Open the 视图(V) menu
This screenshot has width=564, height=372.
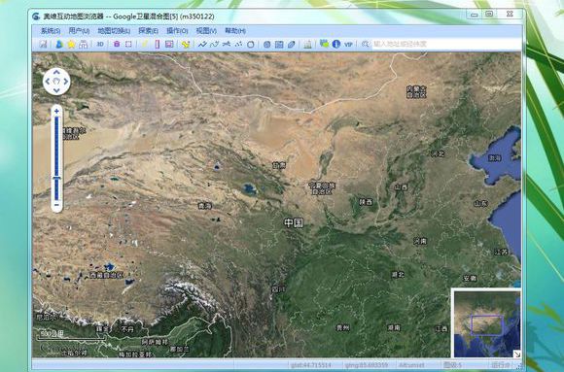(206, 31)
